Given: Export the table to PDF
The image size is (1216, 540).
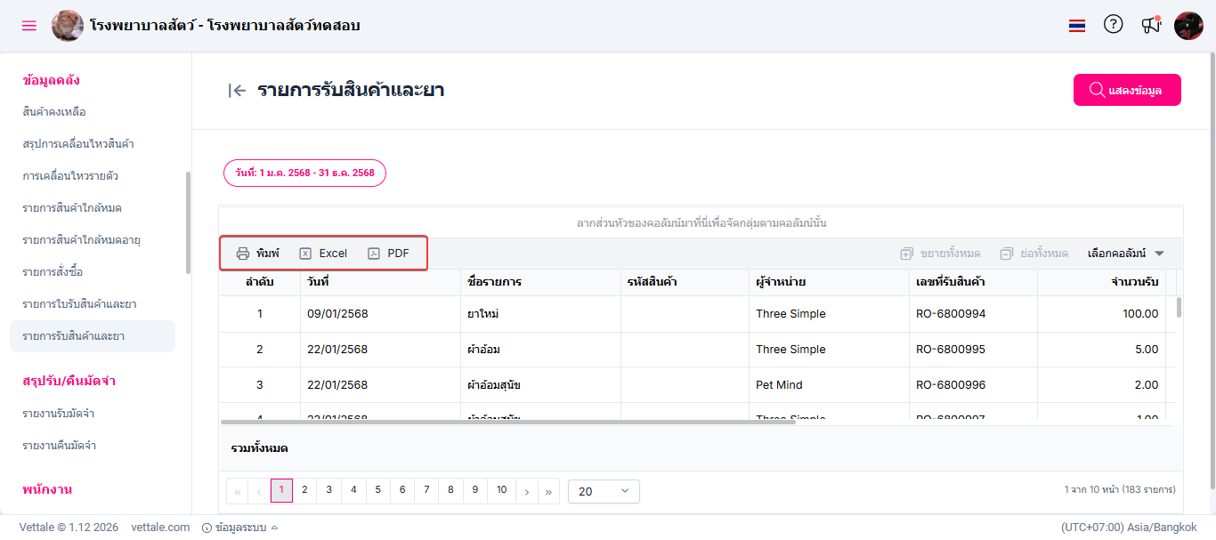Looking at the screenshot, I should tap(389, 254).
